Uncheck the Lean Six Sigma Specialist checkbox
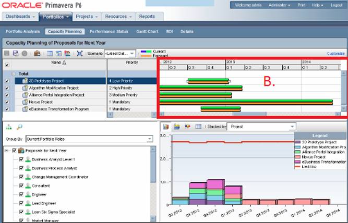 click(x=21, y=212)
